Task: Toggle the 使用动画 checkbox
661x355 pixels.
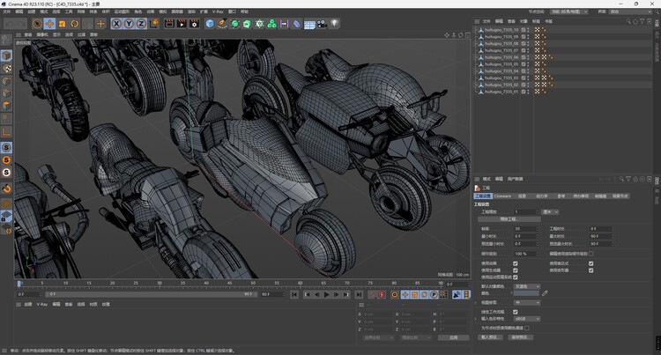Action: coord(516,263)
